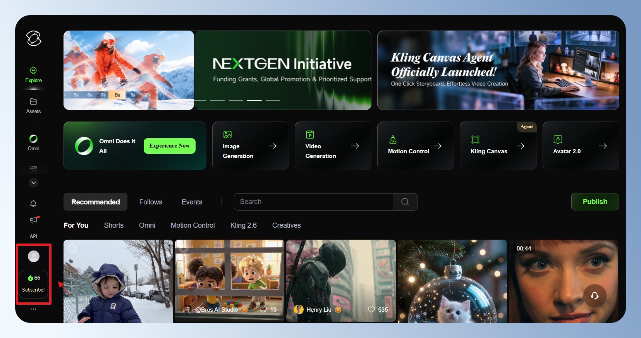Like the Henry Liu video
The width and height of the screenshot is (641, 338).
click(x=371, y=309)
